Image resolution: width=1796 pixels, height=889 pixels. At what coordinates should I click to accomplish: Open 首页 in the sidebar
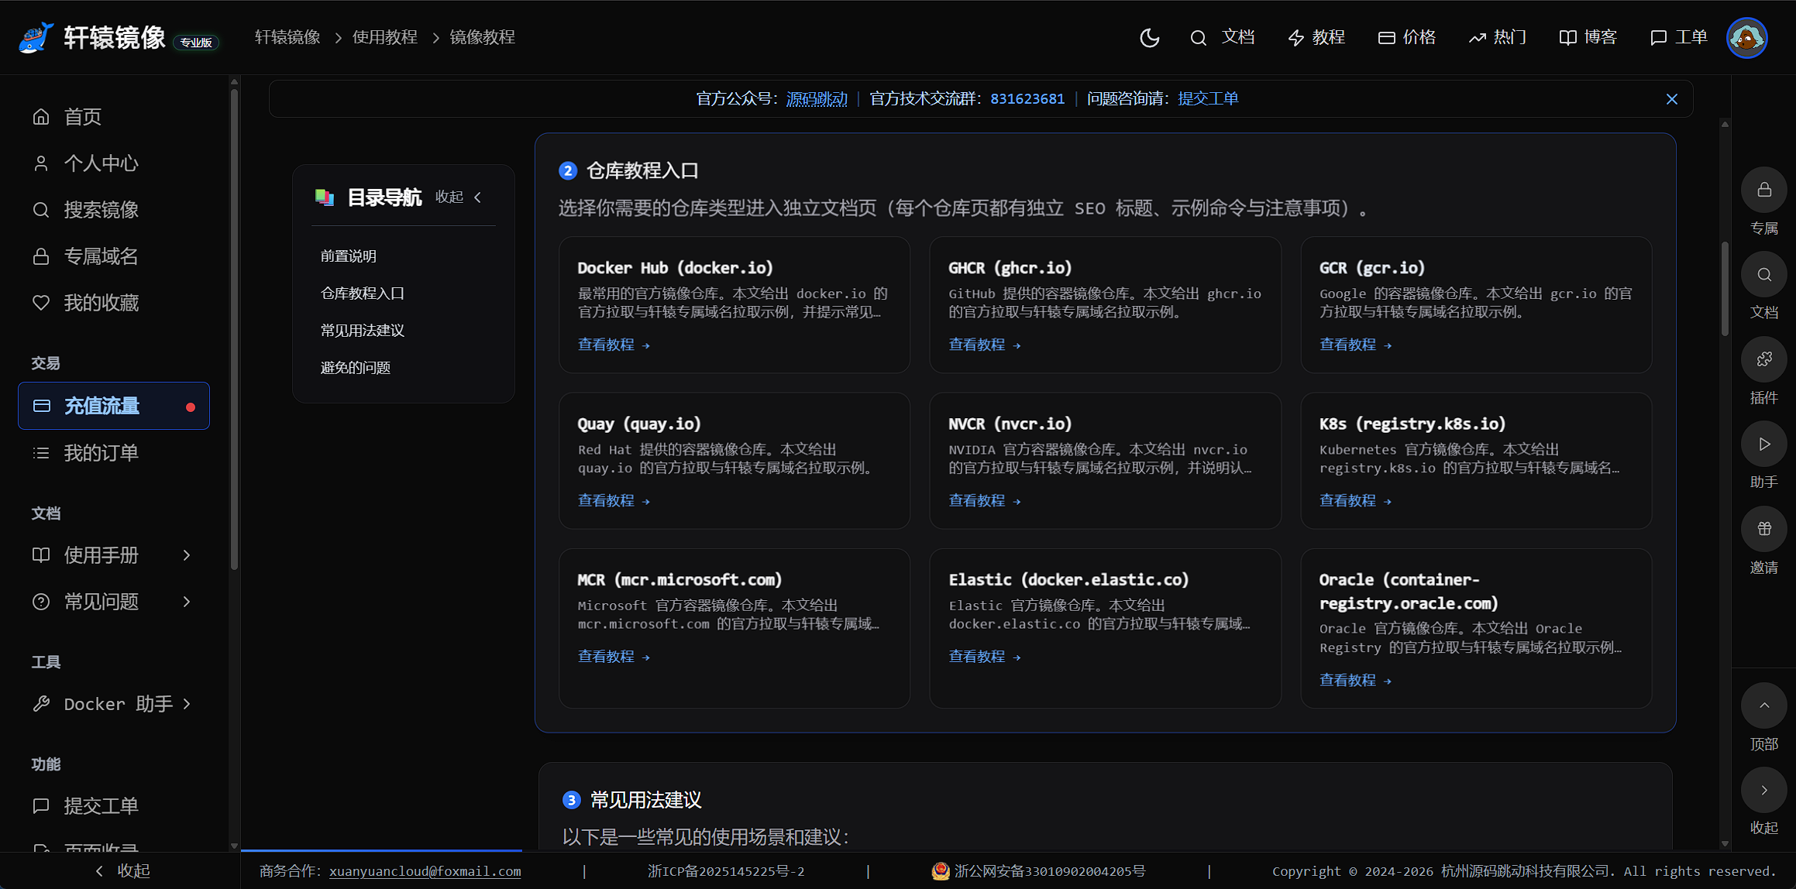tap(115, 117)
